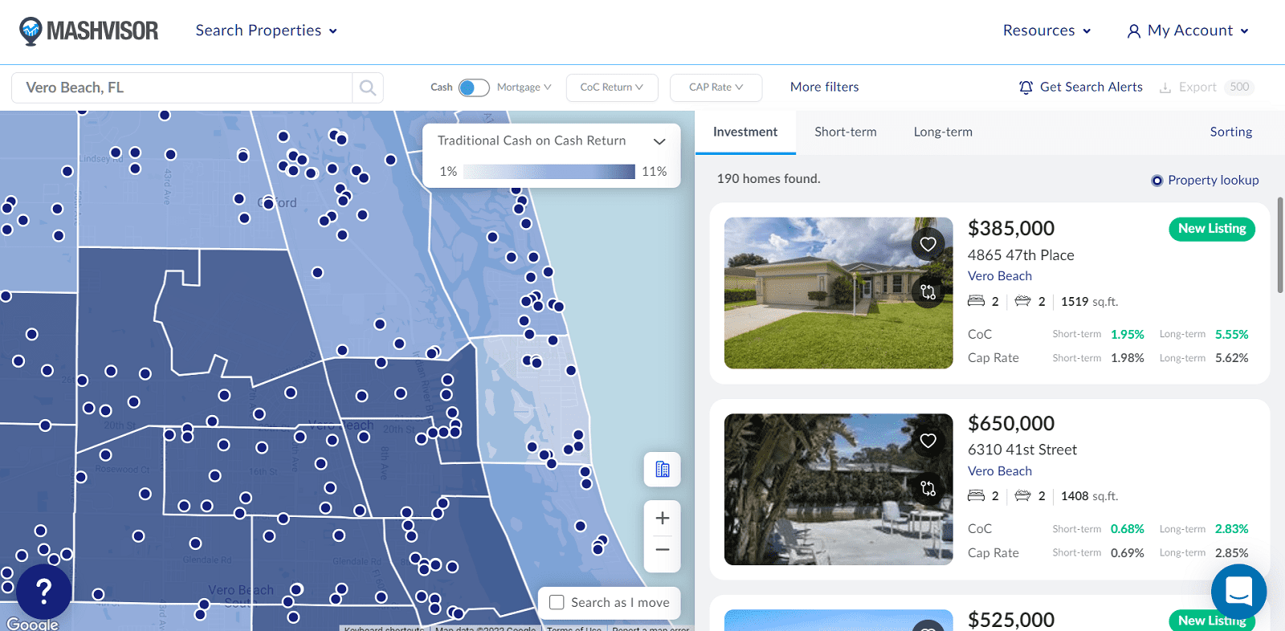Click the 190 homes found text
Image resolution: width=1285 pixels, height=631 pixels.
pyautogui.click(x=769, y=179)
